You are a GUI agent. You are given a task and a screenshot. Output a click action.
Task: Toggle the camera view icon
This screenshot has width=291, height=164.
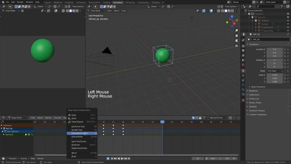[236, 41]
